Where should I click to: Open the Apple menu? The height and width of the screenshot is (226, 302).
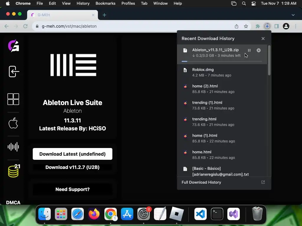8,3
